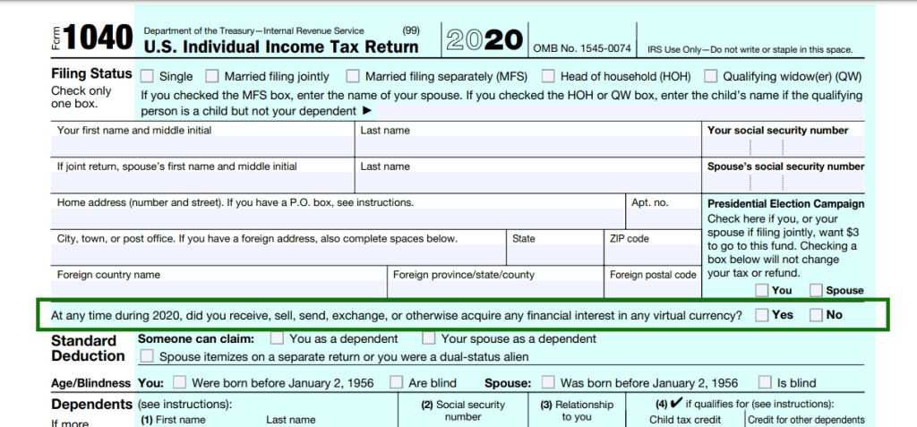917x427 pixels.
Task: Click the City, town, or post office field
Action: [x=279, y=255]
